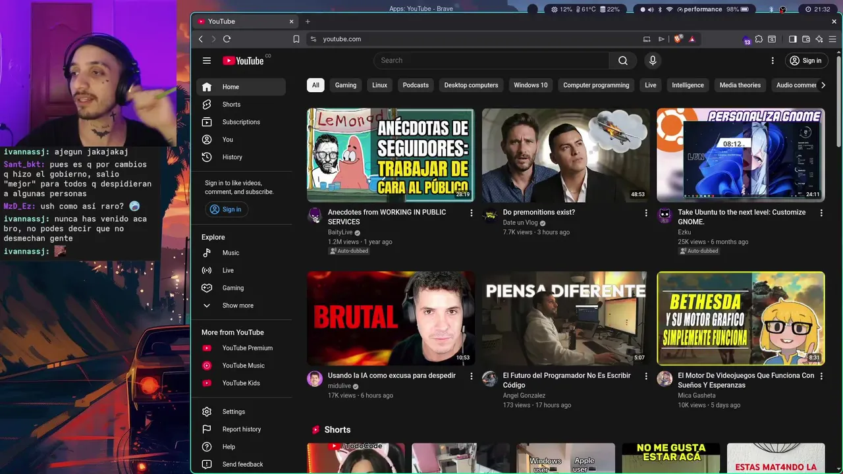Open Send feedback item

coord(240,464)
